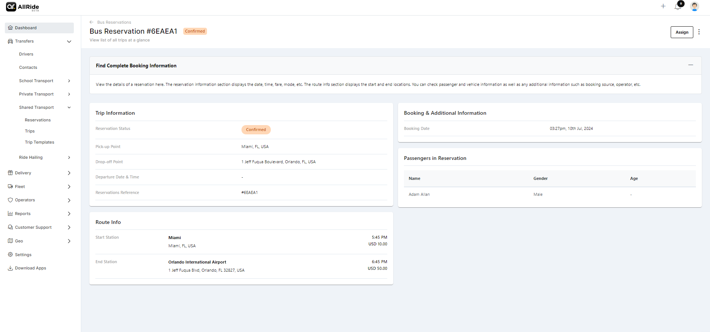Expand the School Transport submenu
The height and width of the screenshot is (332, 710).
tap(69, 81)
